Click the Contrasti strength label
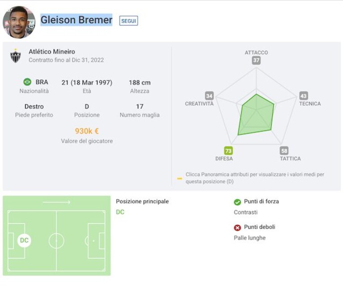 tap(246, 212)
